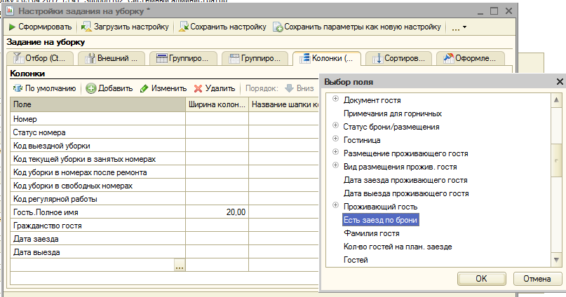Select the Гостей field
Viewport: 566px width, 297px height.
pyautogui.click(x=356, y=261)
